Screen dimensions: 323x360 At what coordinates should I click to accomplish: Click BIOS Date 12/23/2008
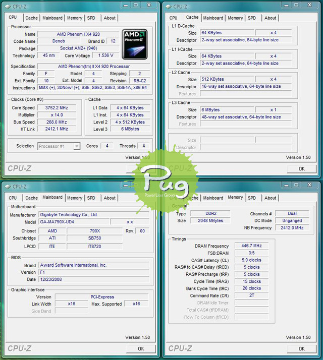[x=94, y=279]
